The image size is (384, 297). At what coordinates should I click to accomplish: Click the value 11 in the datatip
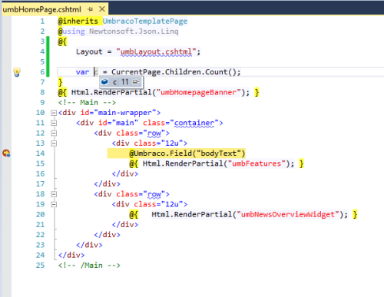(x=125, y=82)
